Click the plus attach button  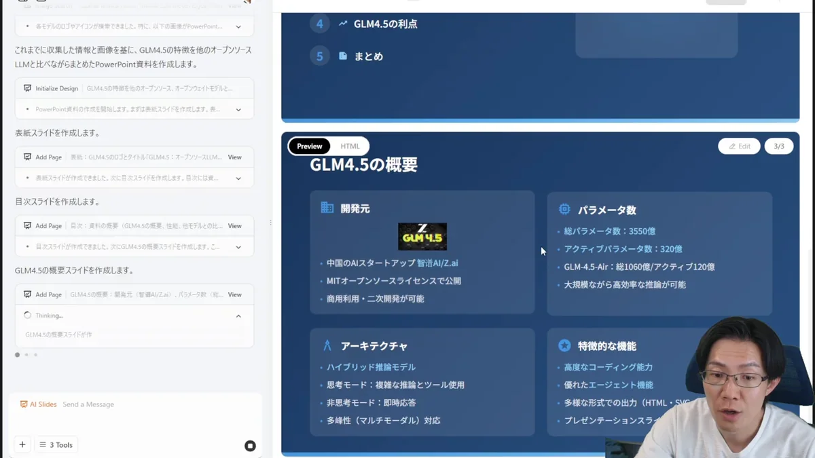point(22,445)
